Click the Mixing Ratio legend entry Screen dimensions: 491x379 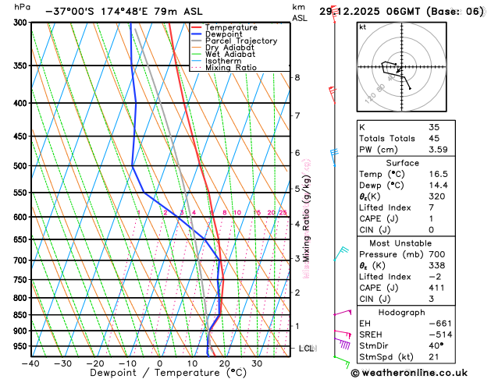(224, 68)
